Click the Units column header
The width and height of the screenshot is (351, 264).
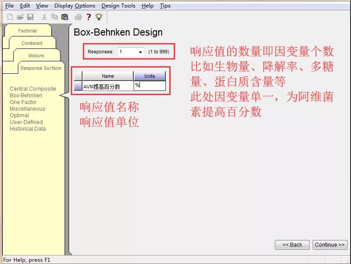[150, 76]
